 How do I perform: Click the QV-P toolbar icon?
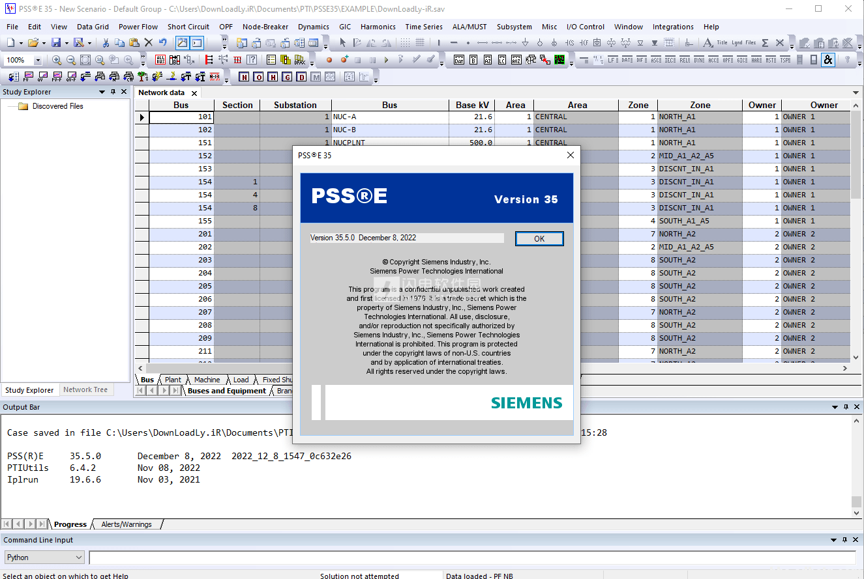coord(70,77)
